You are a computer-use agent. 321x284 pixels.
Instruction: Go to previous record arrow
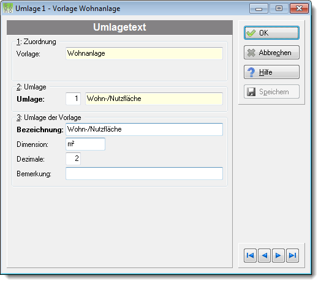click(264, 255)
